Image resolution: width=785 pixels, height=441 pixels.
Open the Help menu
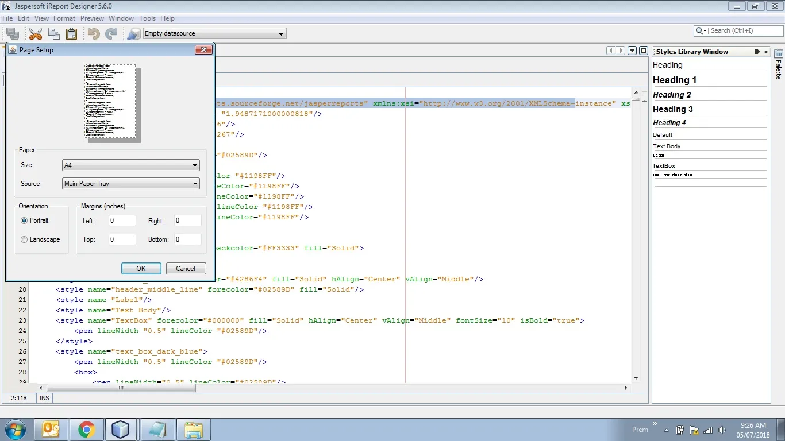coord(167,18)
